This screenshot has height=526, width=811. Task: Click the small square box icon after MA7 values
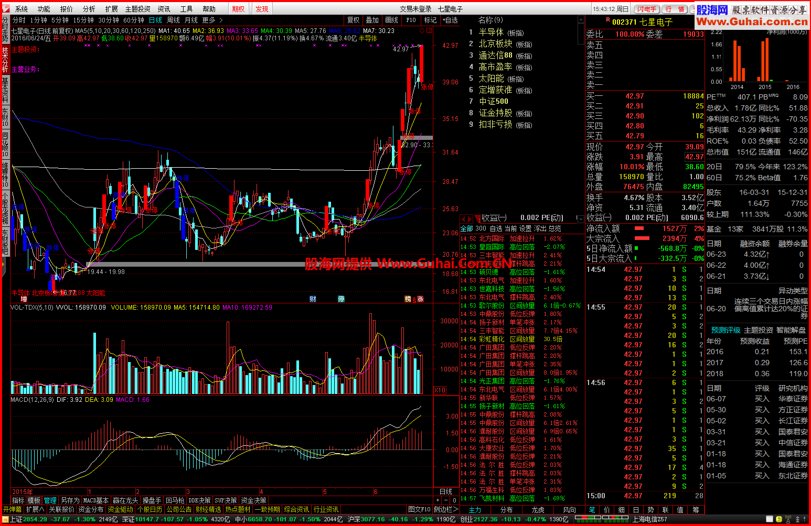[x=429, y=30]
